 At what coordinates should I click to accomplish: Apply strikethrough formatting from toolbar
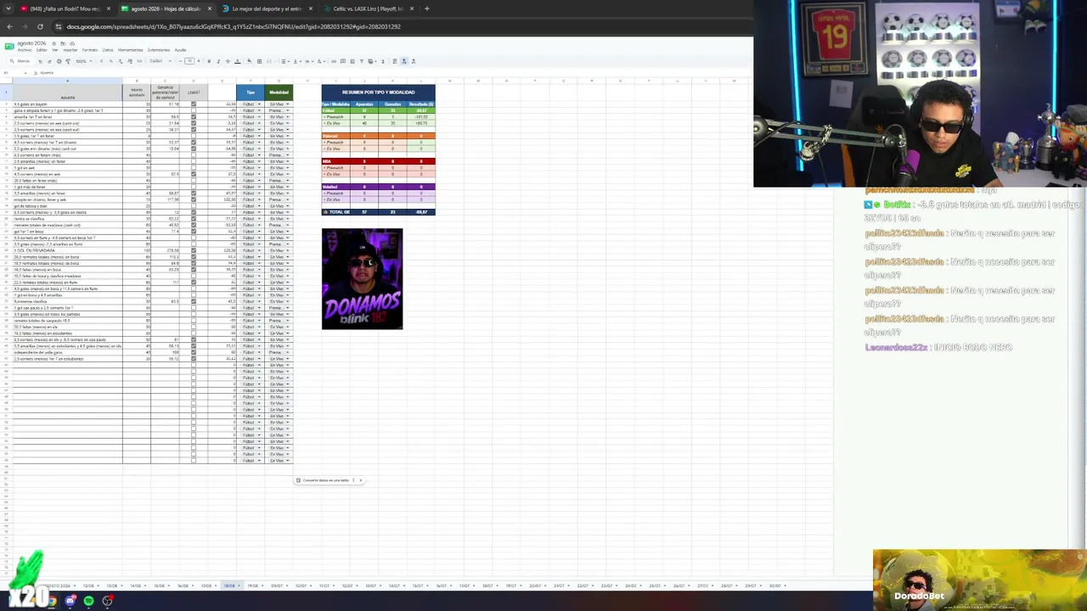pos(228,61)
